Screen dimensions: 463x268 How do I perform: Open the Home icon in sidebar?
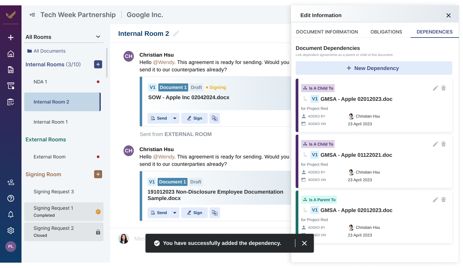pos(11,54)
